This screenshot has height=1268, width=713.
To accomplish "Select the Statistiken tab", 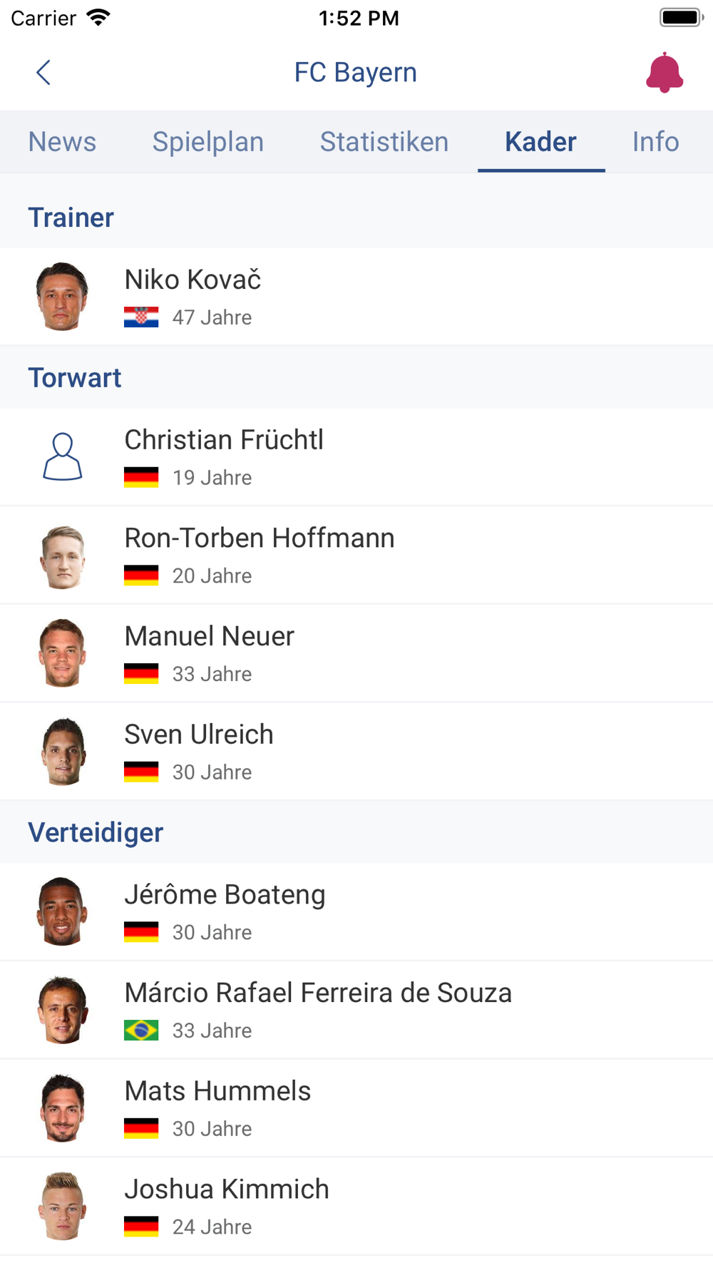I will (384, 141).
